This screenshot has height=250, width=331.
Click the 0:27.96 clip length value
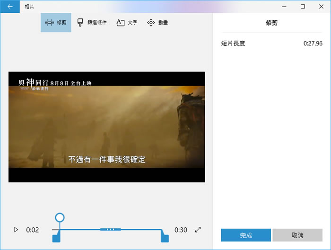[x=313, y=43]
